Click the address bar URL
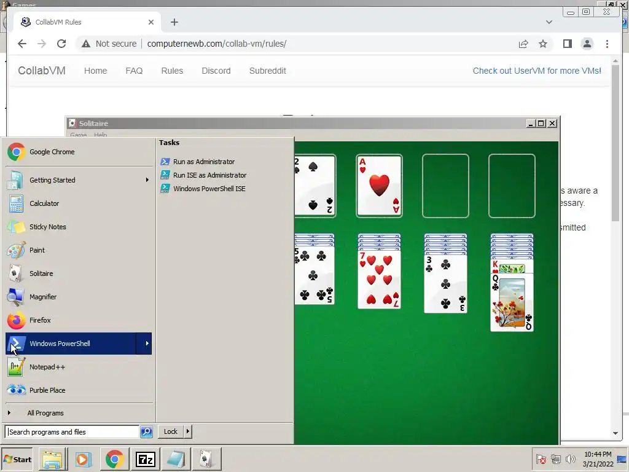This screenshot has width=629, height=472. 217,44
